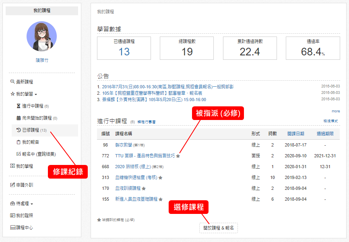This screenshot has height=242, width=349.
Task: Click the hourglass icon for 進行中課程
Action: click(x=19, y=106)
